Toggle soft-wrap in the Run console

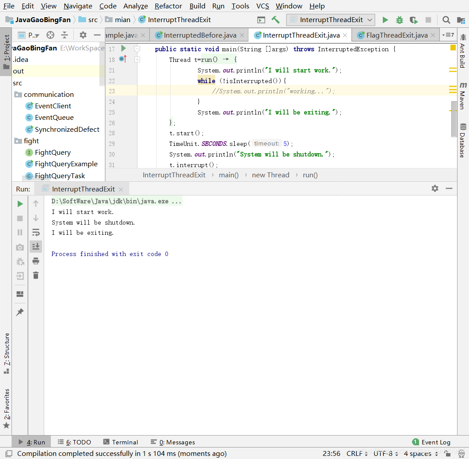(x=36, y=233)
